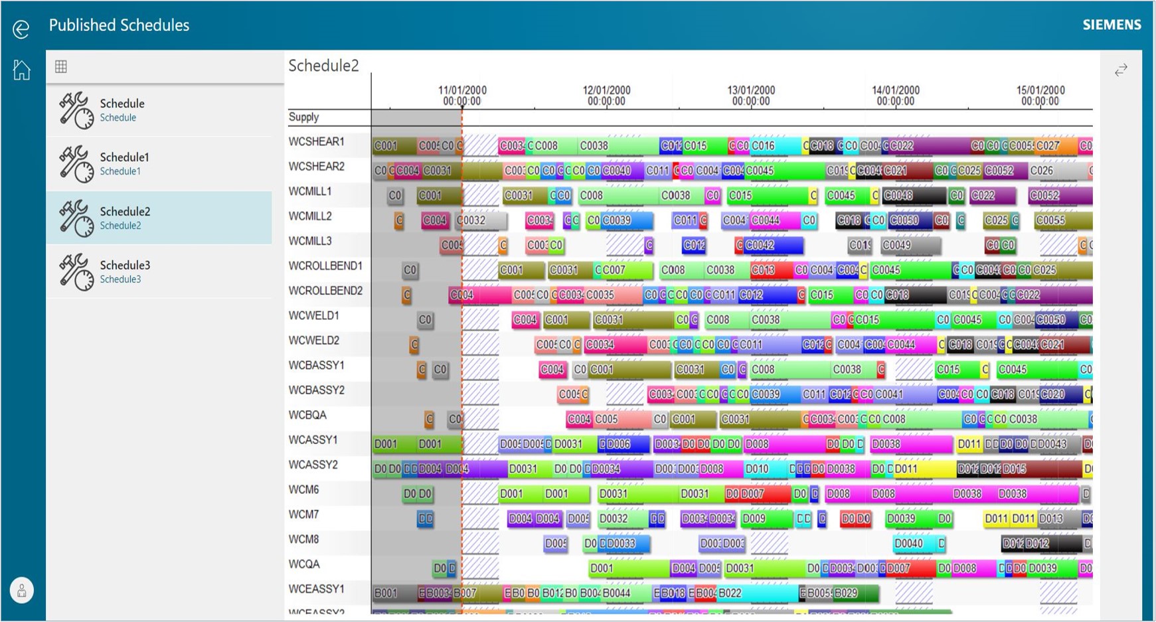Click the SIEMENS logo
The image size is (1156, 622).
(x=1112, y=25)
